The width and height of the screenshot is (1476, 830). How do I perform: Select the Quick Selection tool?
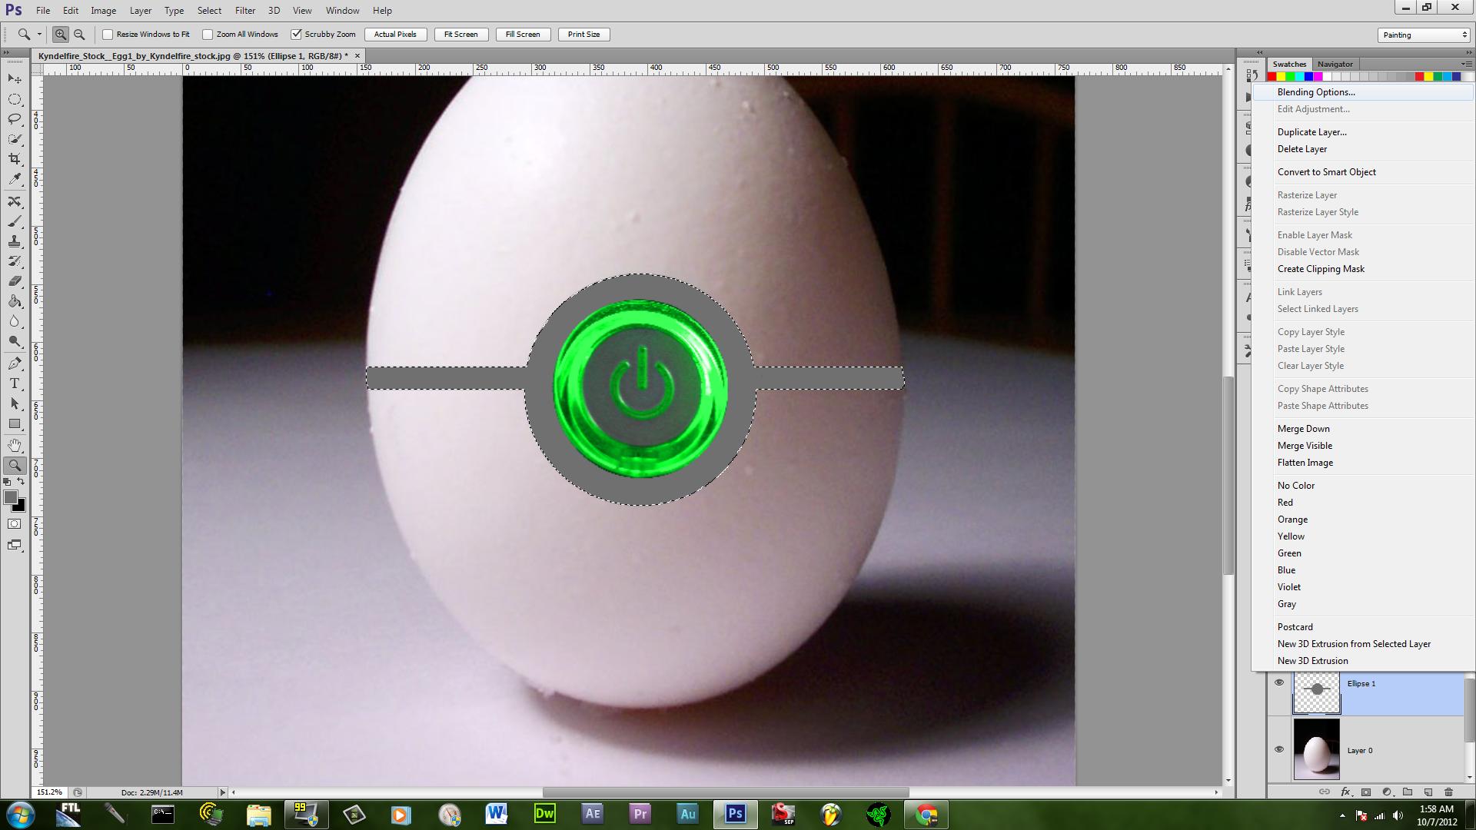coord(15,139)
